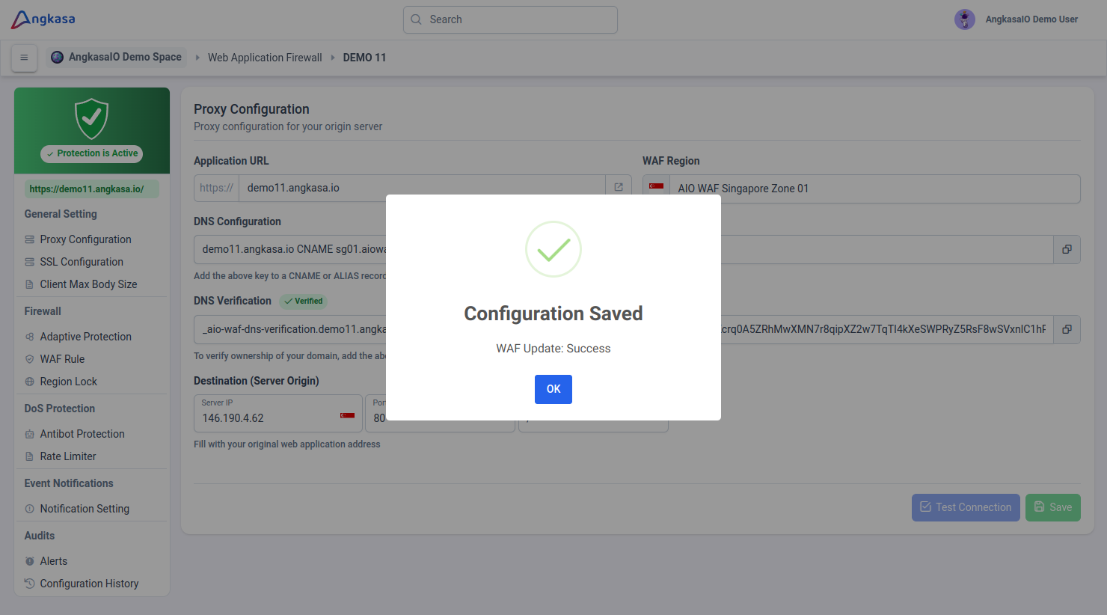Open SSL Configuration in sidebar
1107x615 pixels.
(x=82, y=262)
